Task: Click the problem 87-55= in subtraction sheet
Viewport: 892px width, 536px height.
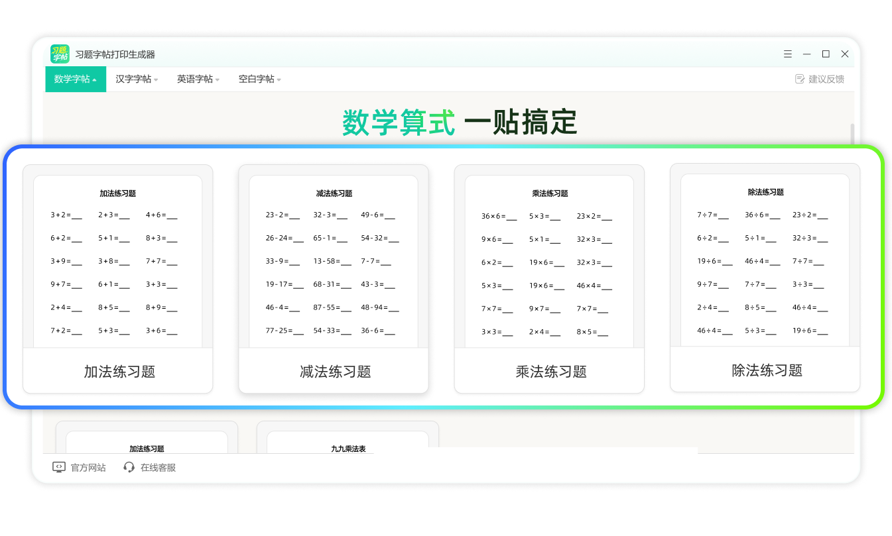Action: coord(333,308)
